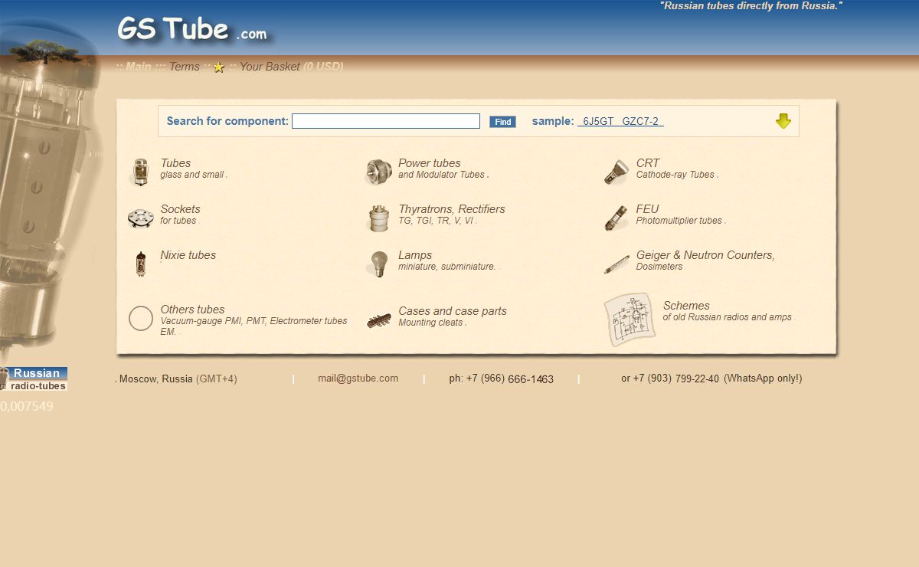Viewport: 919px width, 567px height.
Task: Click the Power tubes icon
Action: 379,172
